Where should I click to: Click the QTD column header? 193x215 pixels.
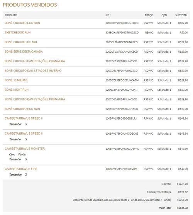(164, 15)
